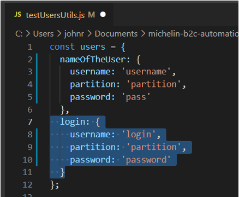The image size is (239, 197).
Task: Select the testUsersUtils.js tab
Action: click(59, 15)
